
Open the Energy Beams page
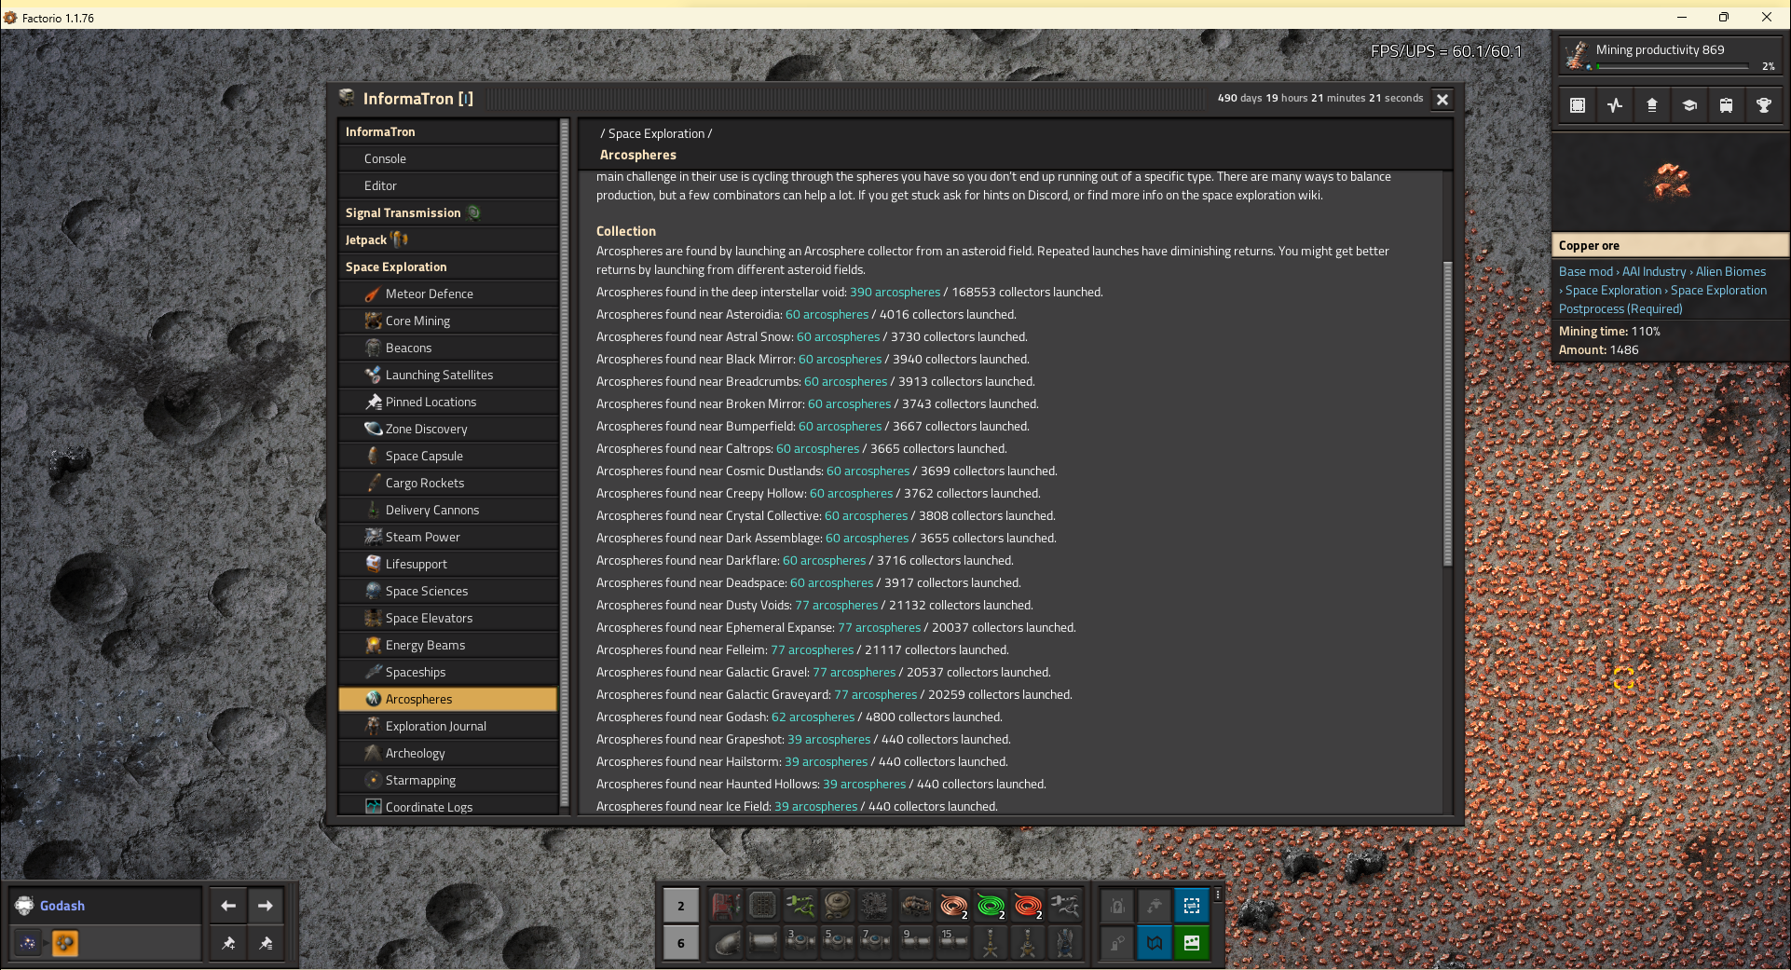[448, 645]
